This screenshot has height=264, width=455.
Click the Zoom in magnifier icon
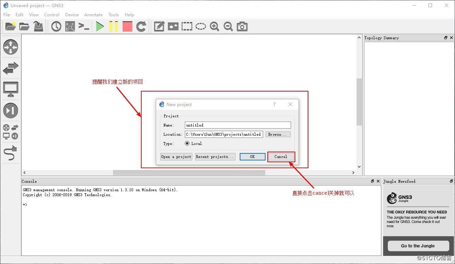214,27
